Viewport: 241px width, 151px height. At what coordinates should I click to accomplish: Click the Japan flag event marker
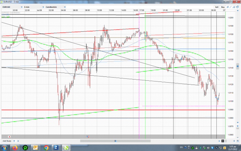(x=9, y=137)
